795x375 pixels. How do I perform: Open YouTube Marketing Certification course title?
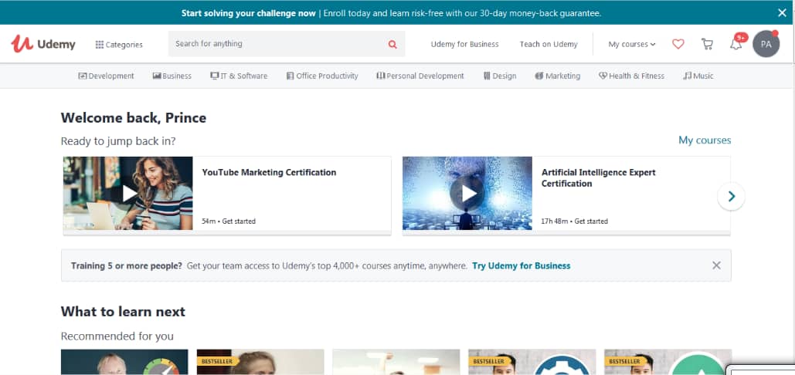pyautogui.click(x=269, y=173)
